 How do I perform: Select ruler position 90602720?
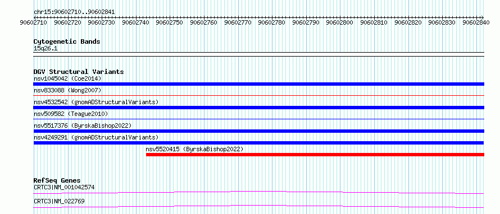67,22
